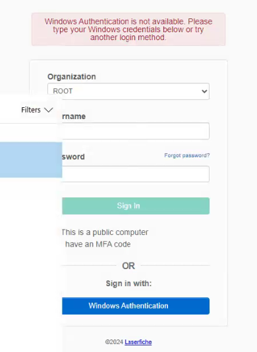Open the Organization dropdown showing ROOT
Viewport: 257px width, 352px height.
coord(128,91)
